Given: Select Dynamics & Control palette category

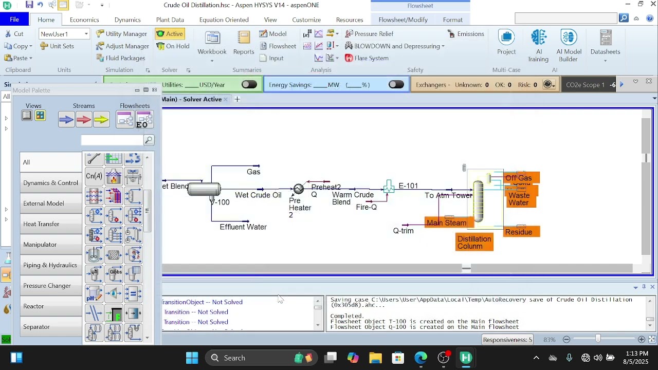Looking at the screenshot, I should click(50, 183).
